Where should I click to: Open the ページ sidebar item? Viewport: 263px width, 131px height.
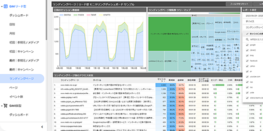(13, 87)
